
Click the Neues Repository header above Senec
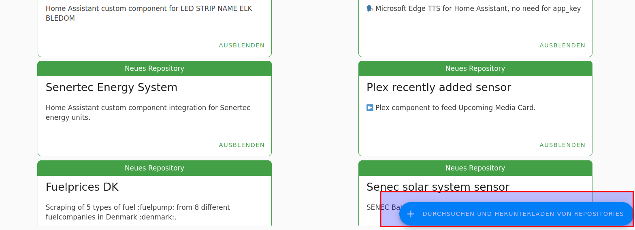475,168
